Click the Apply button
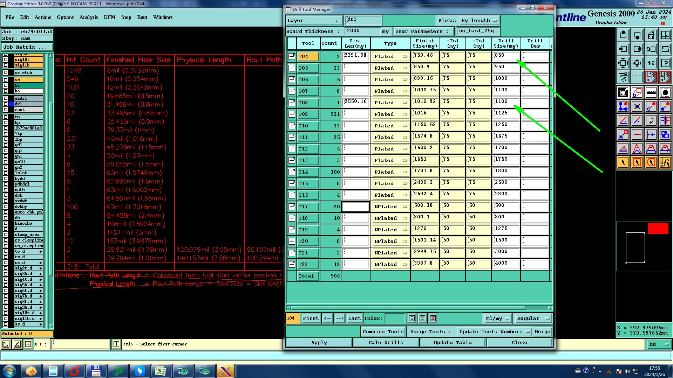The width and height of the screenshot is (673, 378). 319,343
